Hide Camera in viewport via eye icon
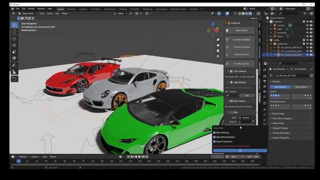320x180 pixels. pos(307,25)
